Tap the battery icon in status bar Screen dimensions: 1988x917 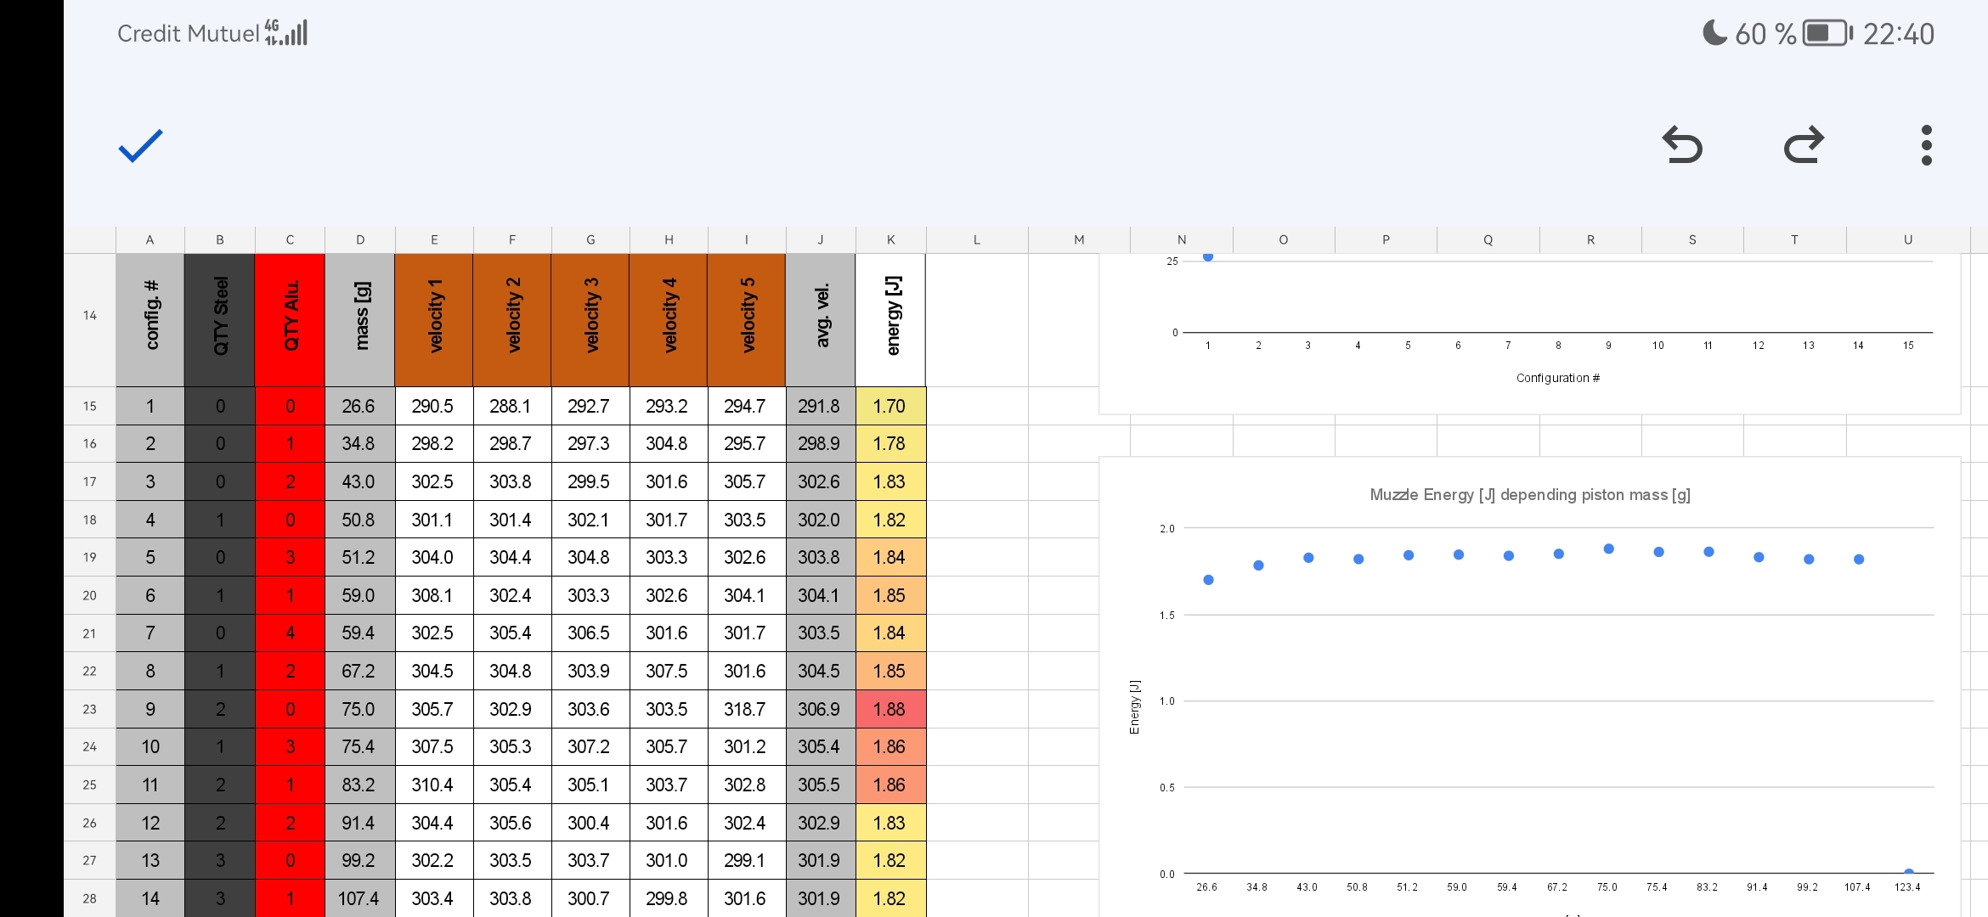tap(1827, 34)
